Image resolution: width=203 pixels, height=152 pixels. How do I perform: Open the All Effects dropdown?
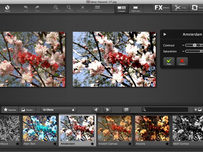point(59,110)
